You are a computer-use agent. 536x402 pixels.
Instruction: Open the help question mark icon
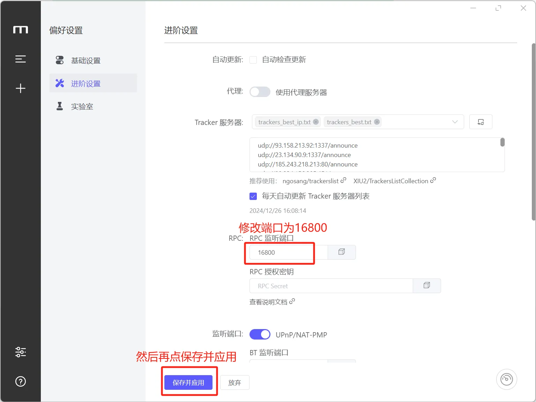point(21,381)
